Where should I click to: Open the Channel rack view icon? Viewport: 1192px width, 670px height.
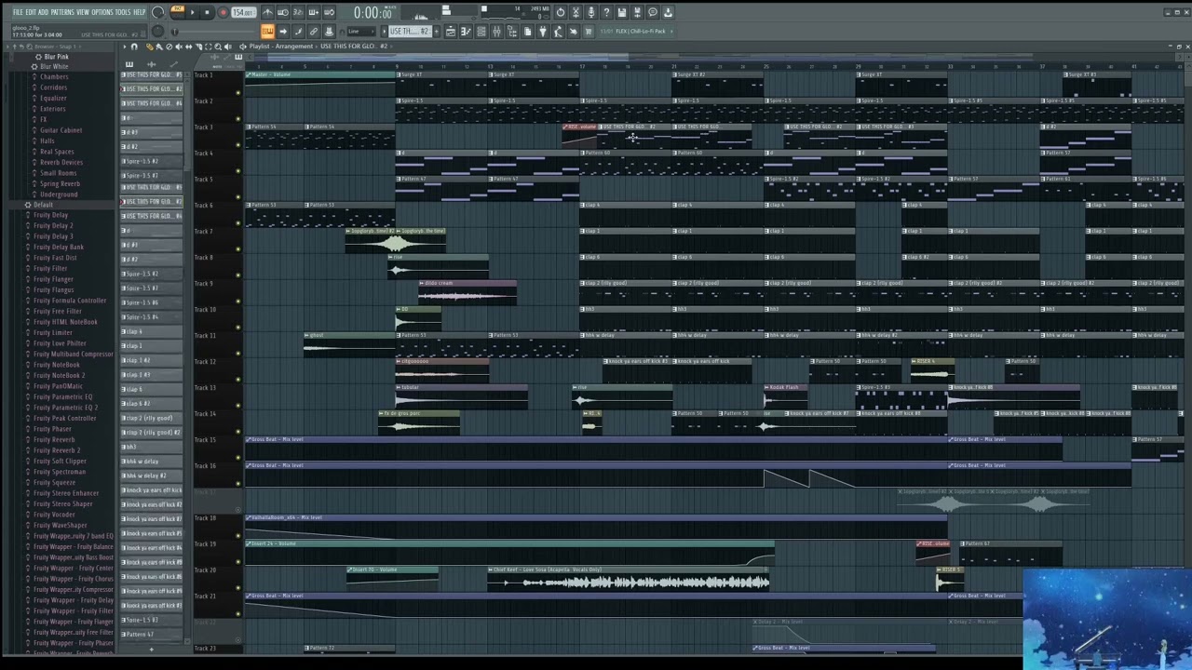(481, 31)
